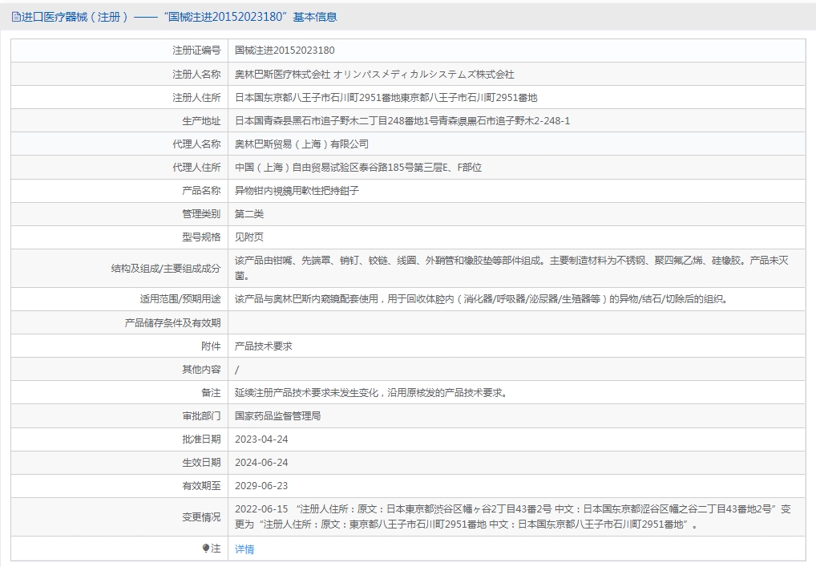Click the 批准日期 label

(201, 439)
